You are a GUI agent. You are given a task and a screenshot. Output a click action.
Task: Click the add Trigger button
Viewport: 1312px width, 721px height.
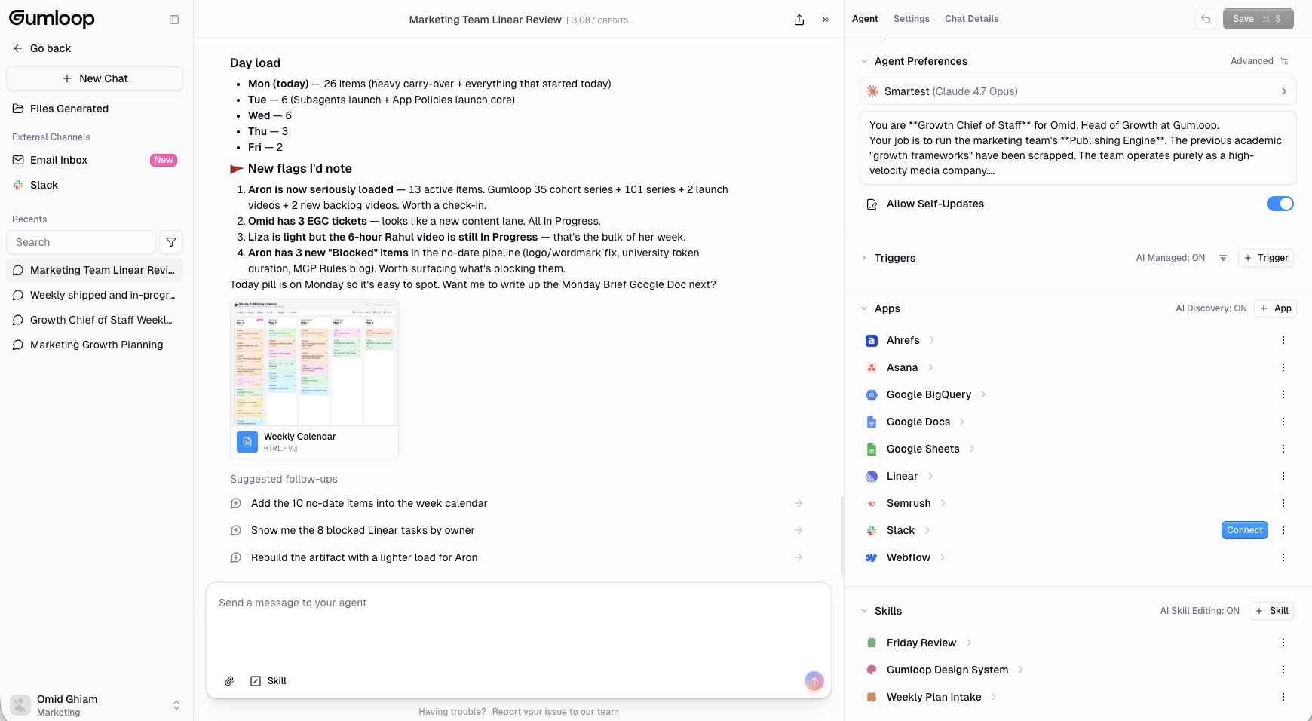[1267, 258]
